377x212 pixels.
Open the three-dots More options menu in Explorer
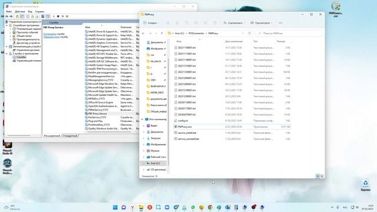(280, 23)
